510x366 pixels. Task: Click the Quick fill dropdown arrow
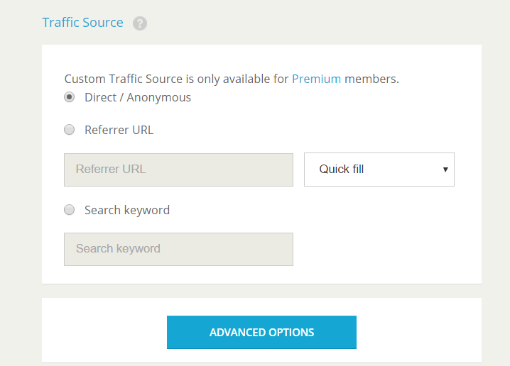tap(445, 170)
